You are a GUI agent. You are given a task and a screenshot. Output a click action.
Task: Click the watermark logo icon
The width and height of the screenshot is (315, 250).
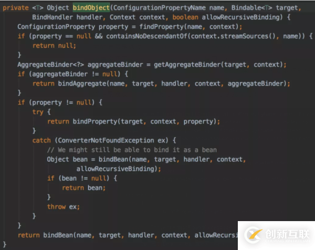(x=253, y=235)
